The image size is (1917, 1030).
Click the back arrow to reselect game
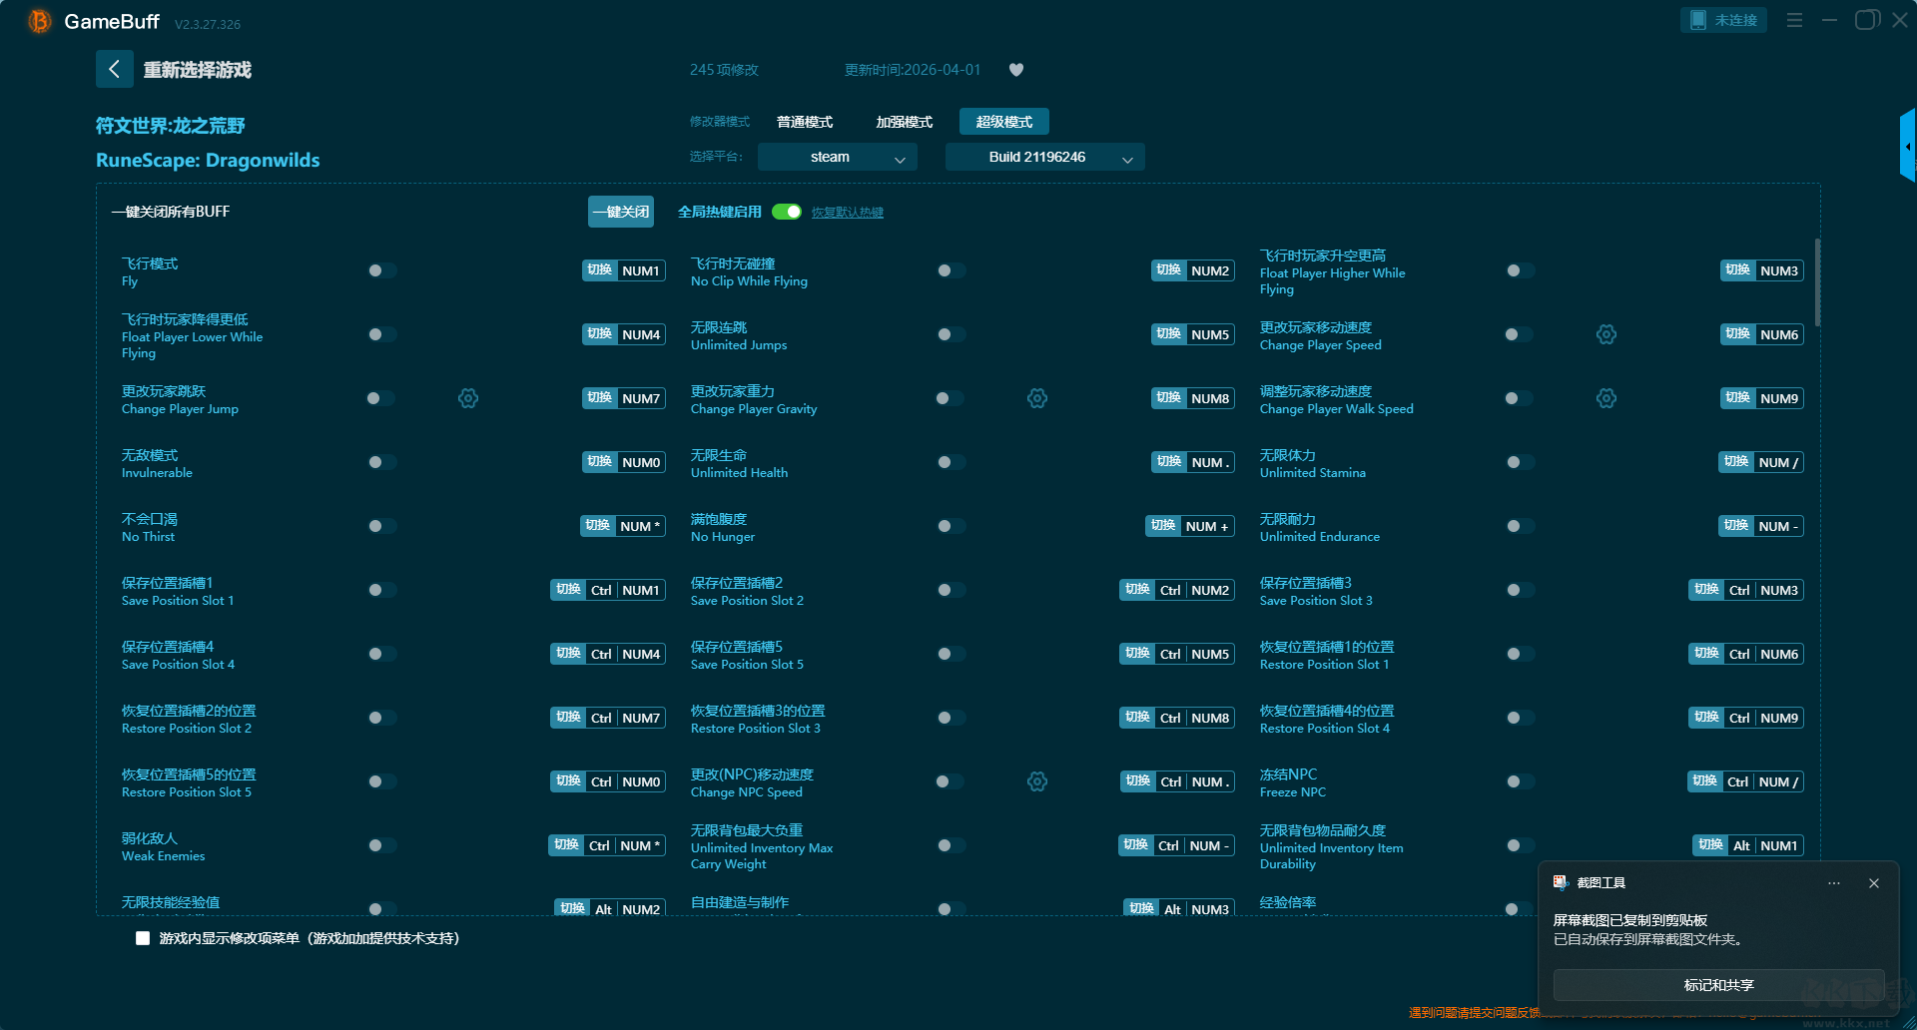114,69
